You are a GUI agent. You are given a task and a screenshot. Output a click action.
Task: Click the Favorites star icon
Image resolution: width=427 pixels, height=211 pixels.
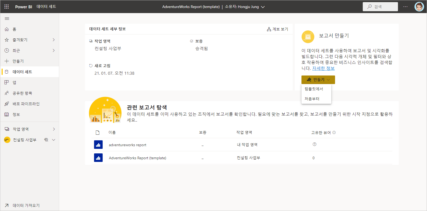point(7,40)
